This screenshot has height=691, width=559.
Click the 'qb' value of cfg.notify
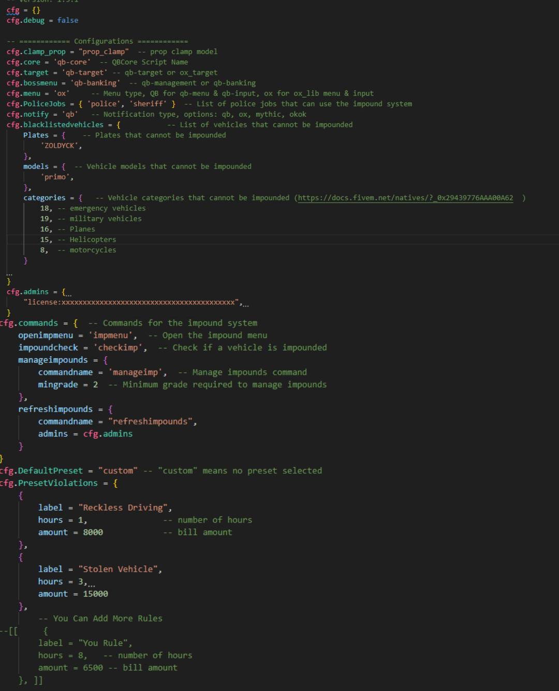(x=70, y=114)
